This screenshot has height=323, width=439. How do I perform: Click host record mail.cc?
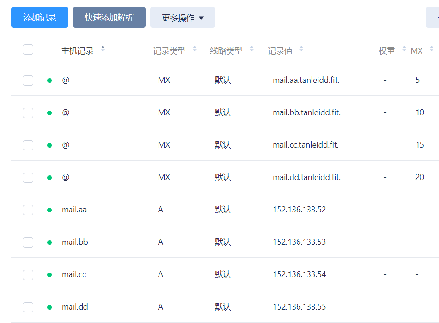point(74,275)
